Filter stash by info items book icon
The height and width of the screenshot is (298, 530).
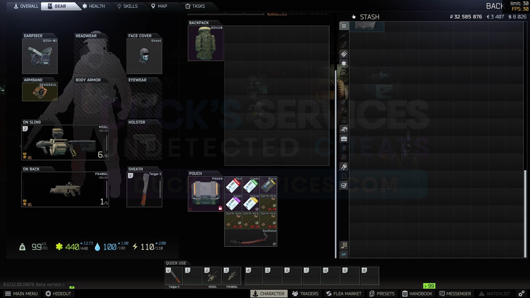coord(344,157)
